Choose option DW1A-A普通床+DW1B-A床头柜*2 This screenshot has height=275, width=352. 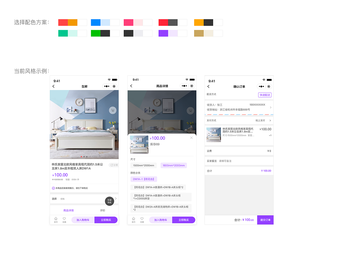158,187
